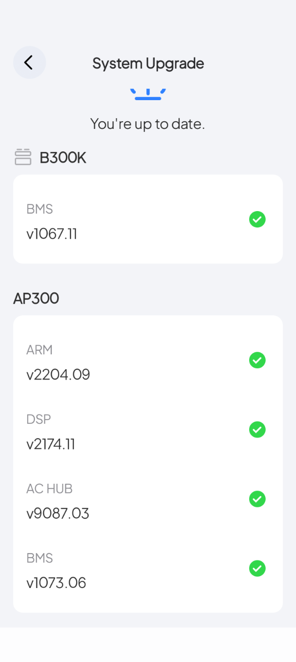Click the "You're up to date." message
Image resolution: width=296 pixels, height=662 pixels.
(x=147, y=124)
